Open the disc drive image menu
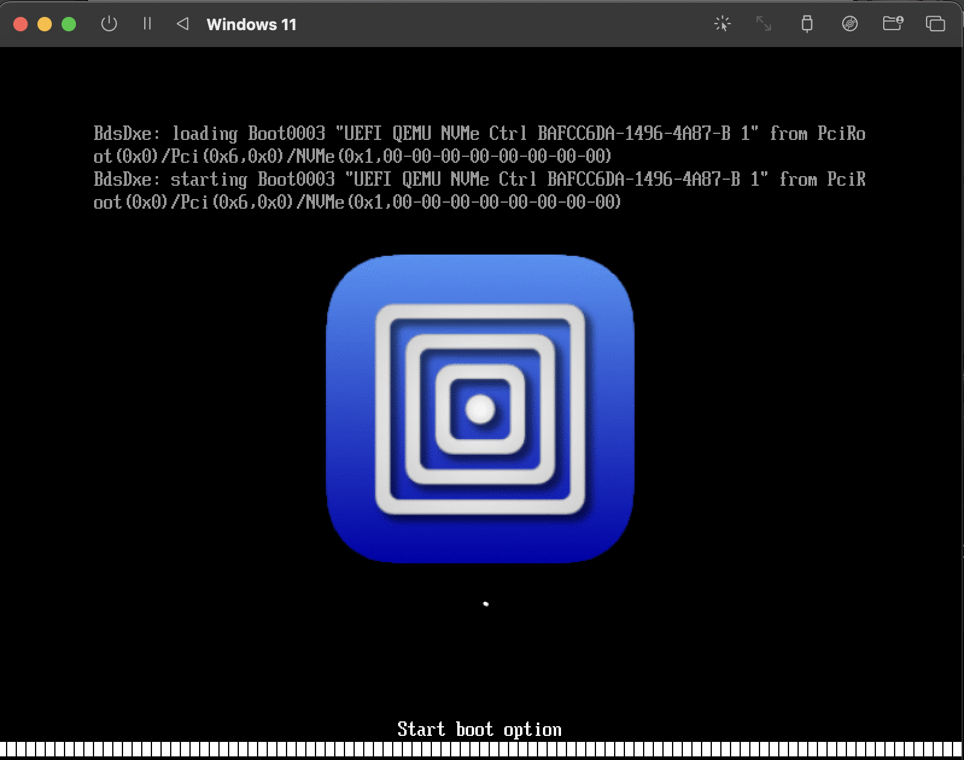Viewport: 964px width, 760px height. tap(849, 24)
